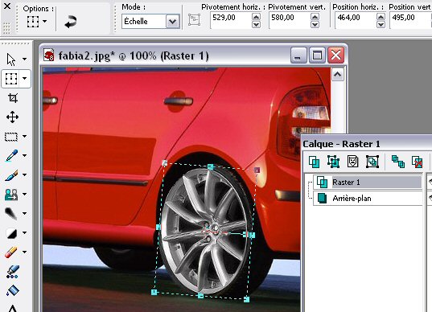
Task: Click the icon right of Mode dropdown
Action: (194, 20)
